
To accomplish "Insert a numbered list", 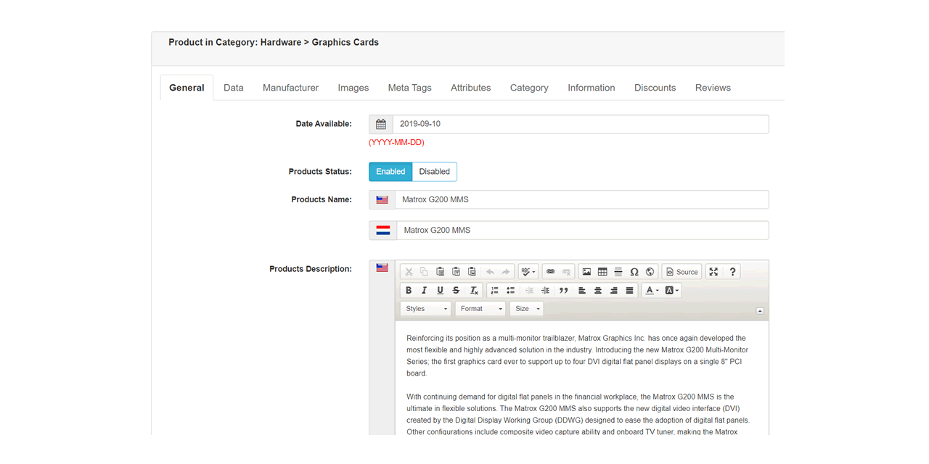I will (x=495, y=291).
